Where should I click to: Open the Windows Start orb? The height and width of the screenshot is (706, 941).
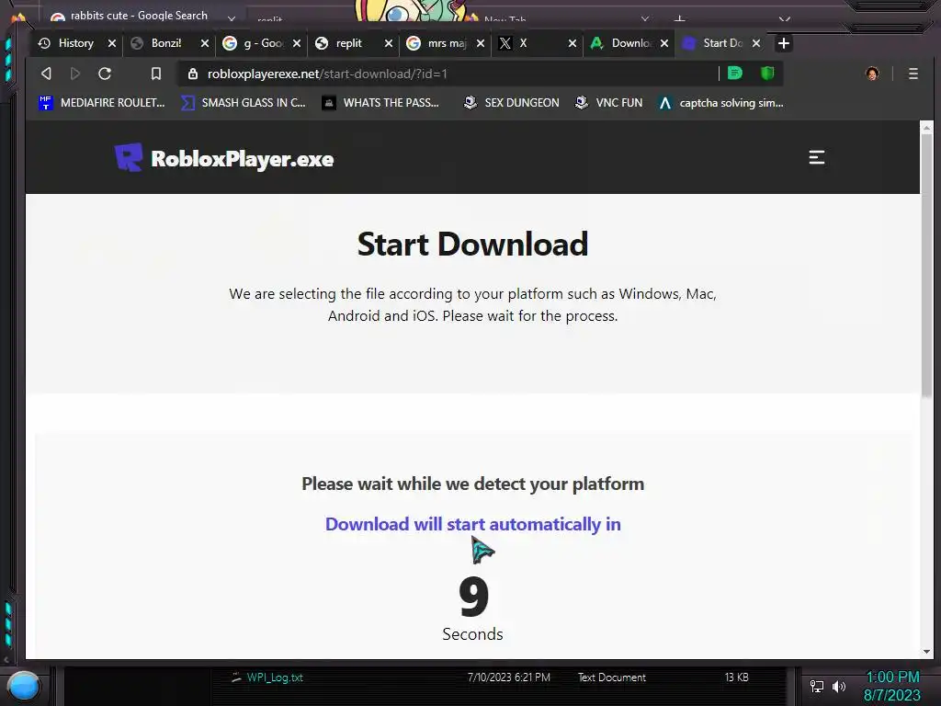coord(23,686)
